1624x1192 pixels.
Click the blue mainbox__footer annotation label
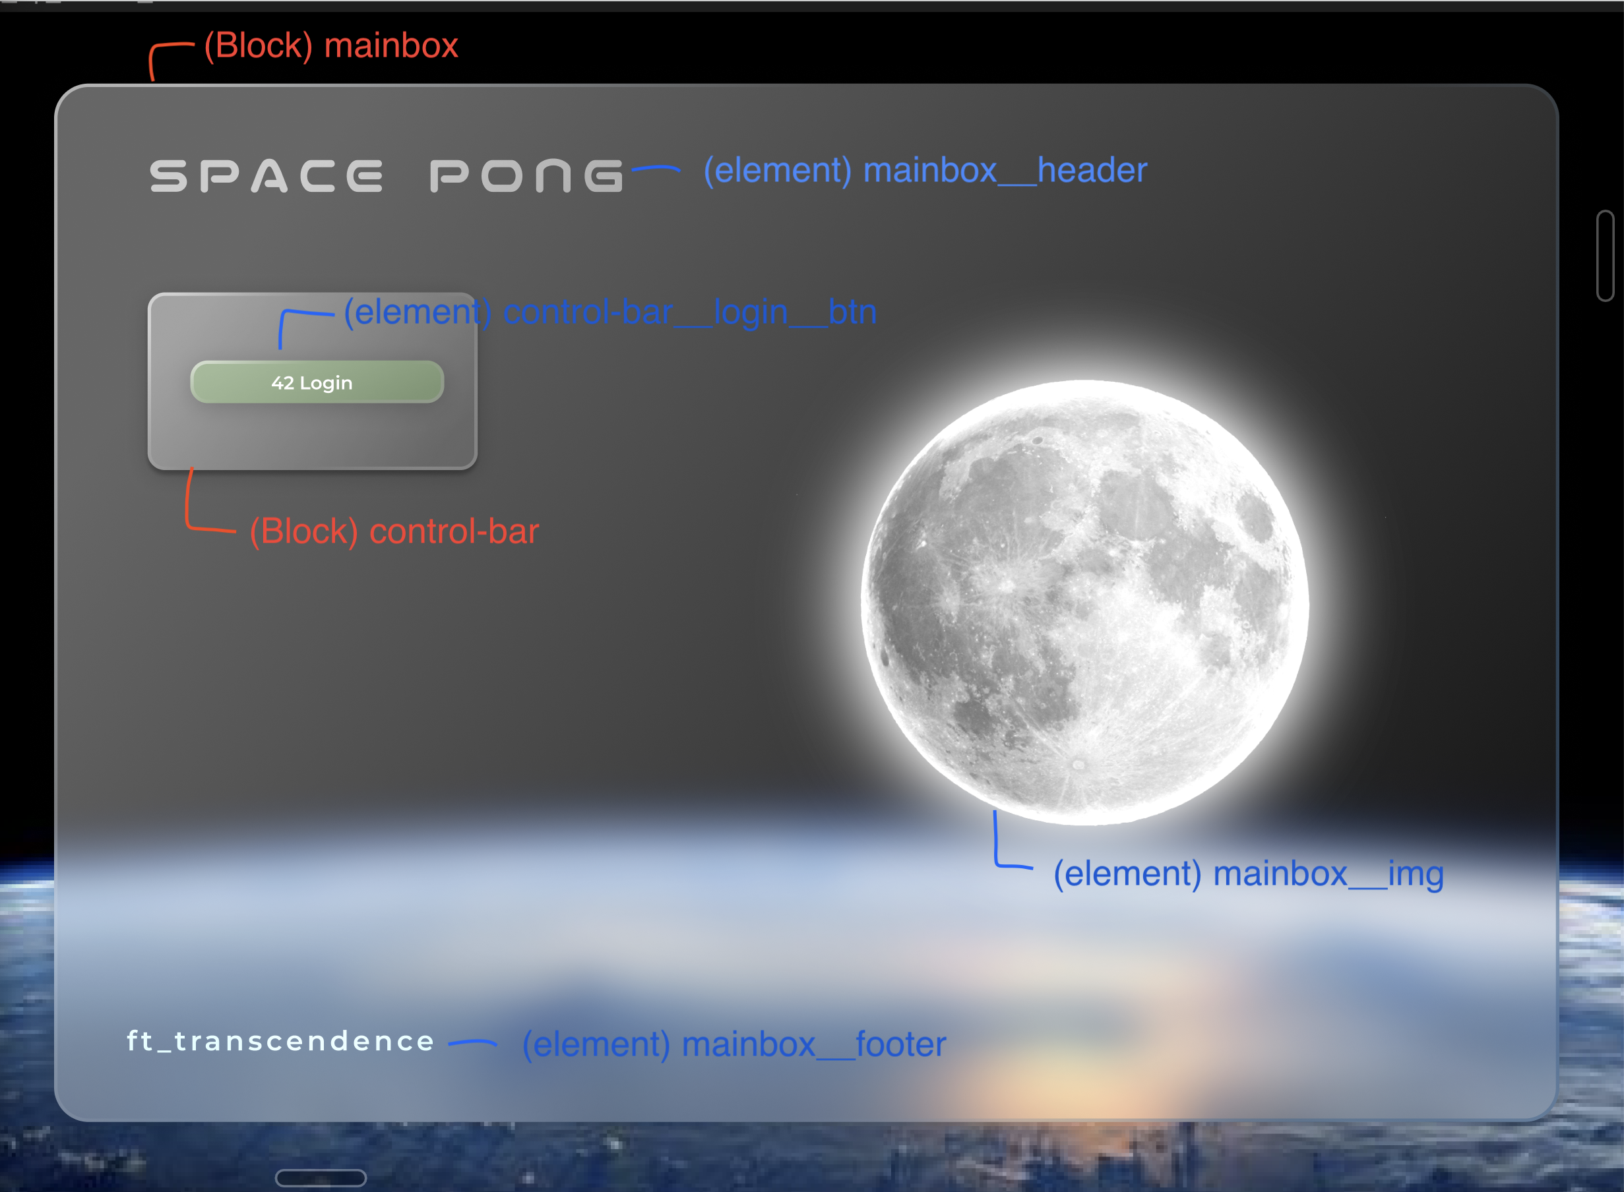(734, 1044)
